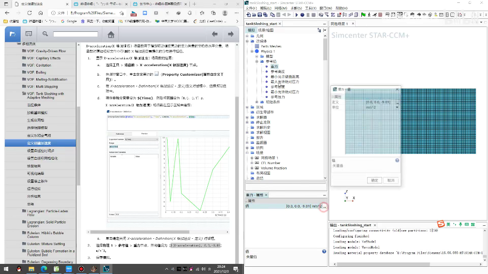The height and width of the screenshot is (274, 488).
Task: Expand the 初始条件 node
Action: [x=257, y=102]
